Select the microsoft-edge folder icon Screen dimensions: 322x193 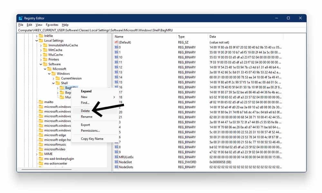pos(41,135)
